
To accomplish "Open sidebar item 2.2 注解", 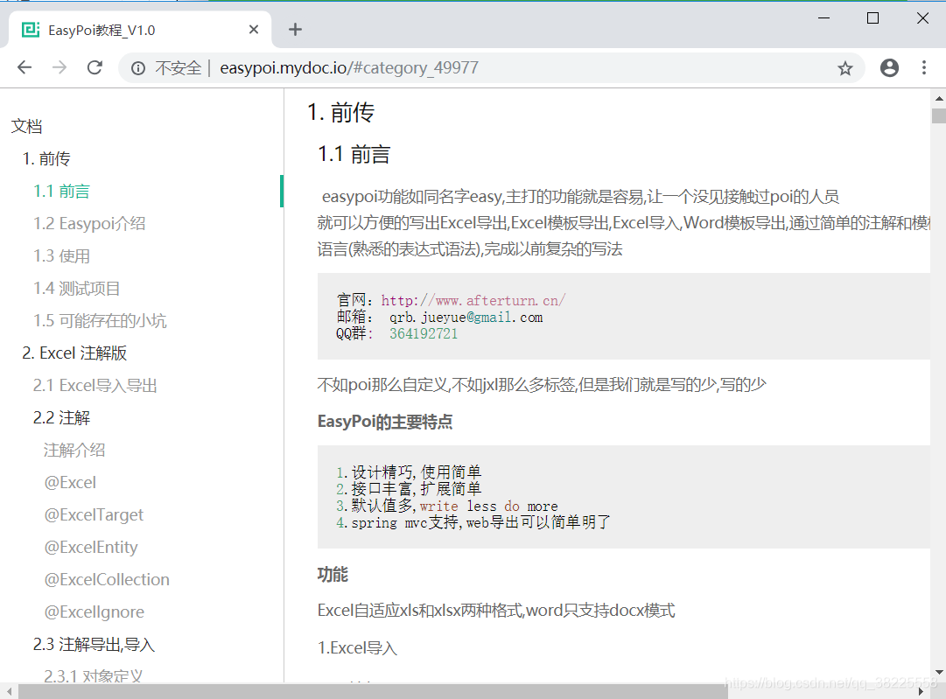I will click(x=61, y=418).
